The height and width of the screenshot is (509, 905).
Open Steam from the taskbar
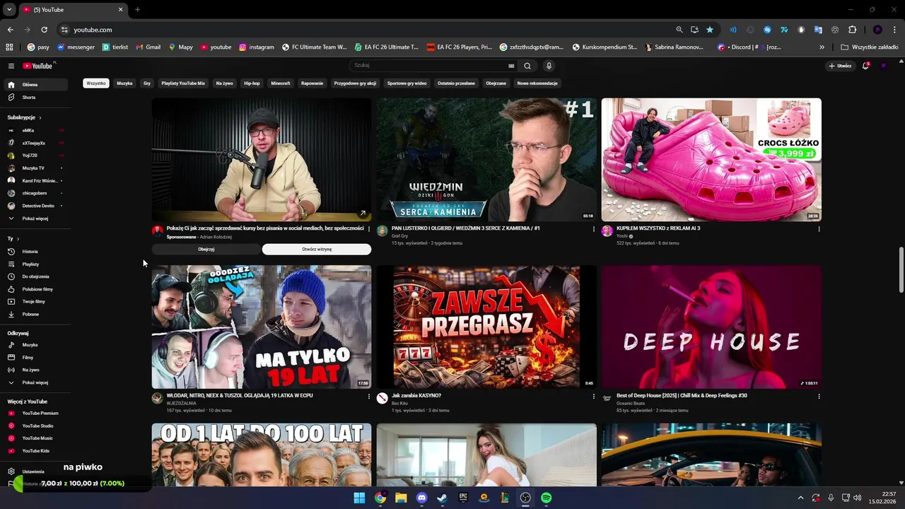click(x=443, y=498)
